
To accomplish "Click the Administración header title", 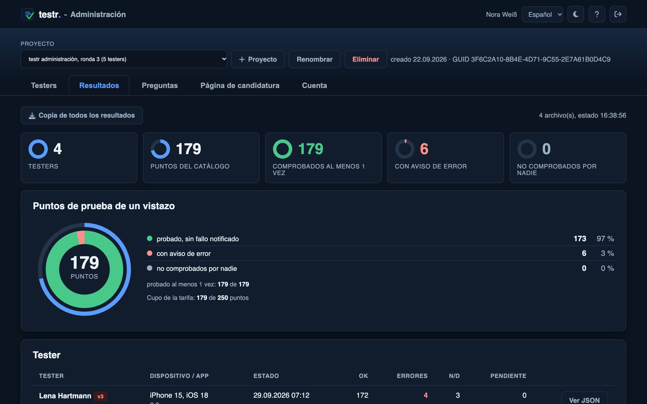I will coord(98,14).
